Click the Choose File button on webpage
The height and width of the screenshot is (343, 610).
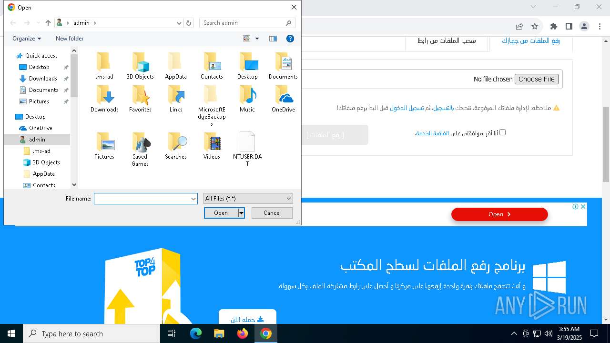[537, 79]
